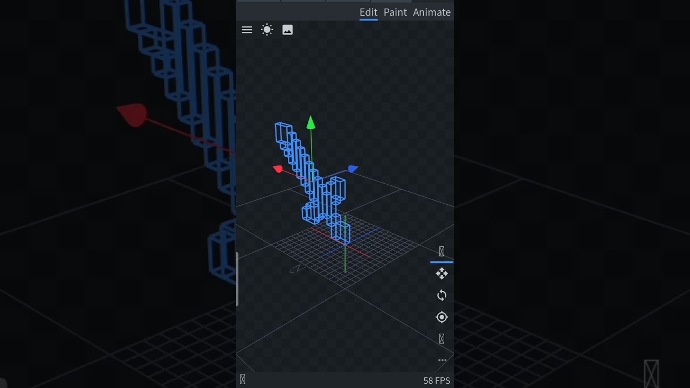Select the Move tool

pyautogui.click(x=441, y=274)
